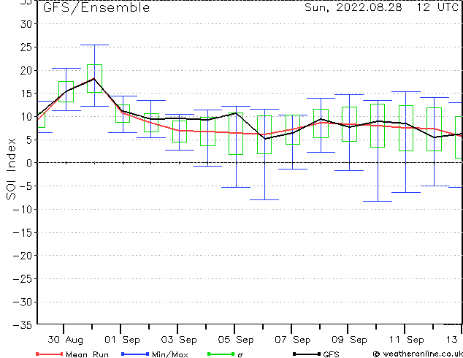
Task: Click the blue Min/Max legend line sample
Action: [x=135, y=354]
